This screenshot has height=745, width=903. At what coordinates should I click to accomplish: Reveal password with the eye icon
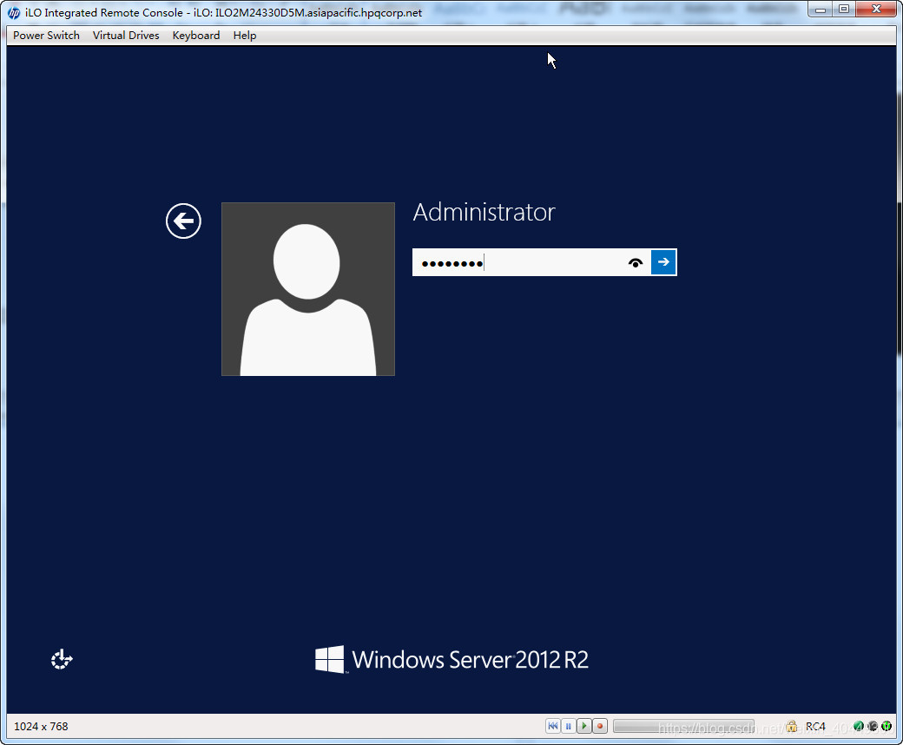click(636, 262)
